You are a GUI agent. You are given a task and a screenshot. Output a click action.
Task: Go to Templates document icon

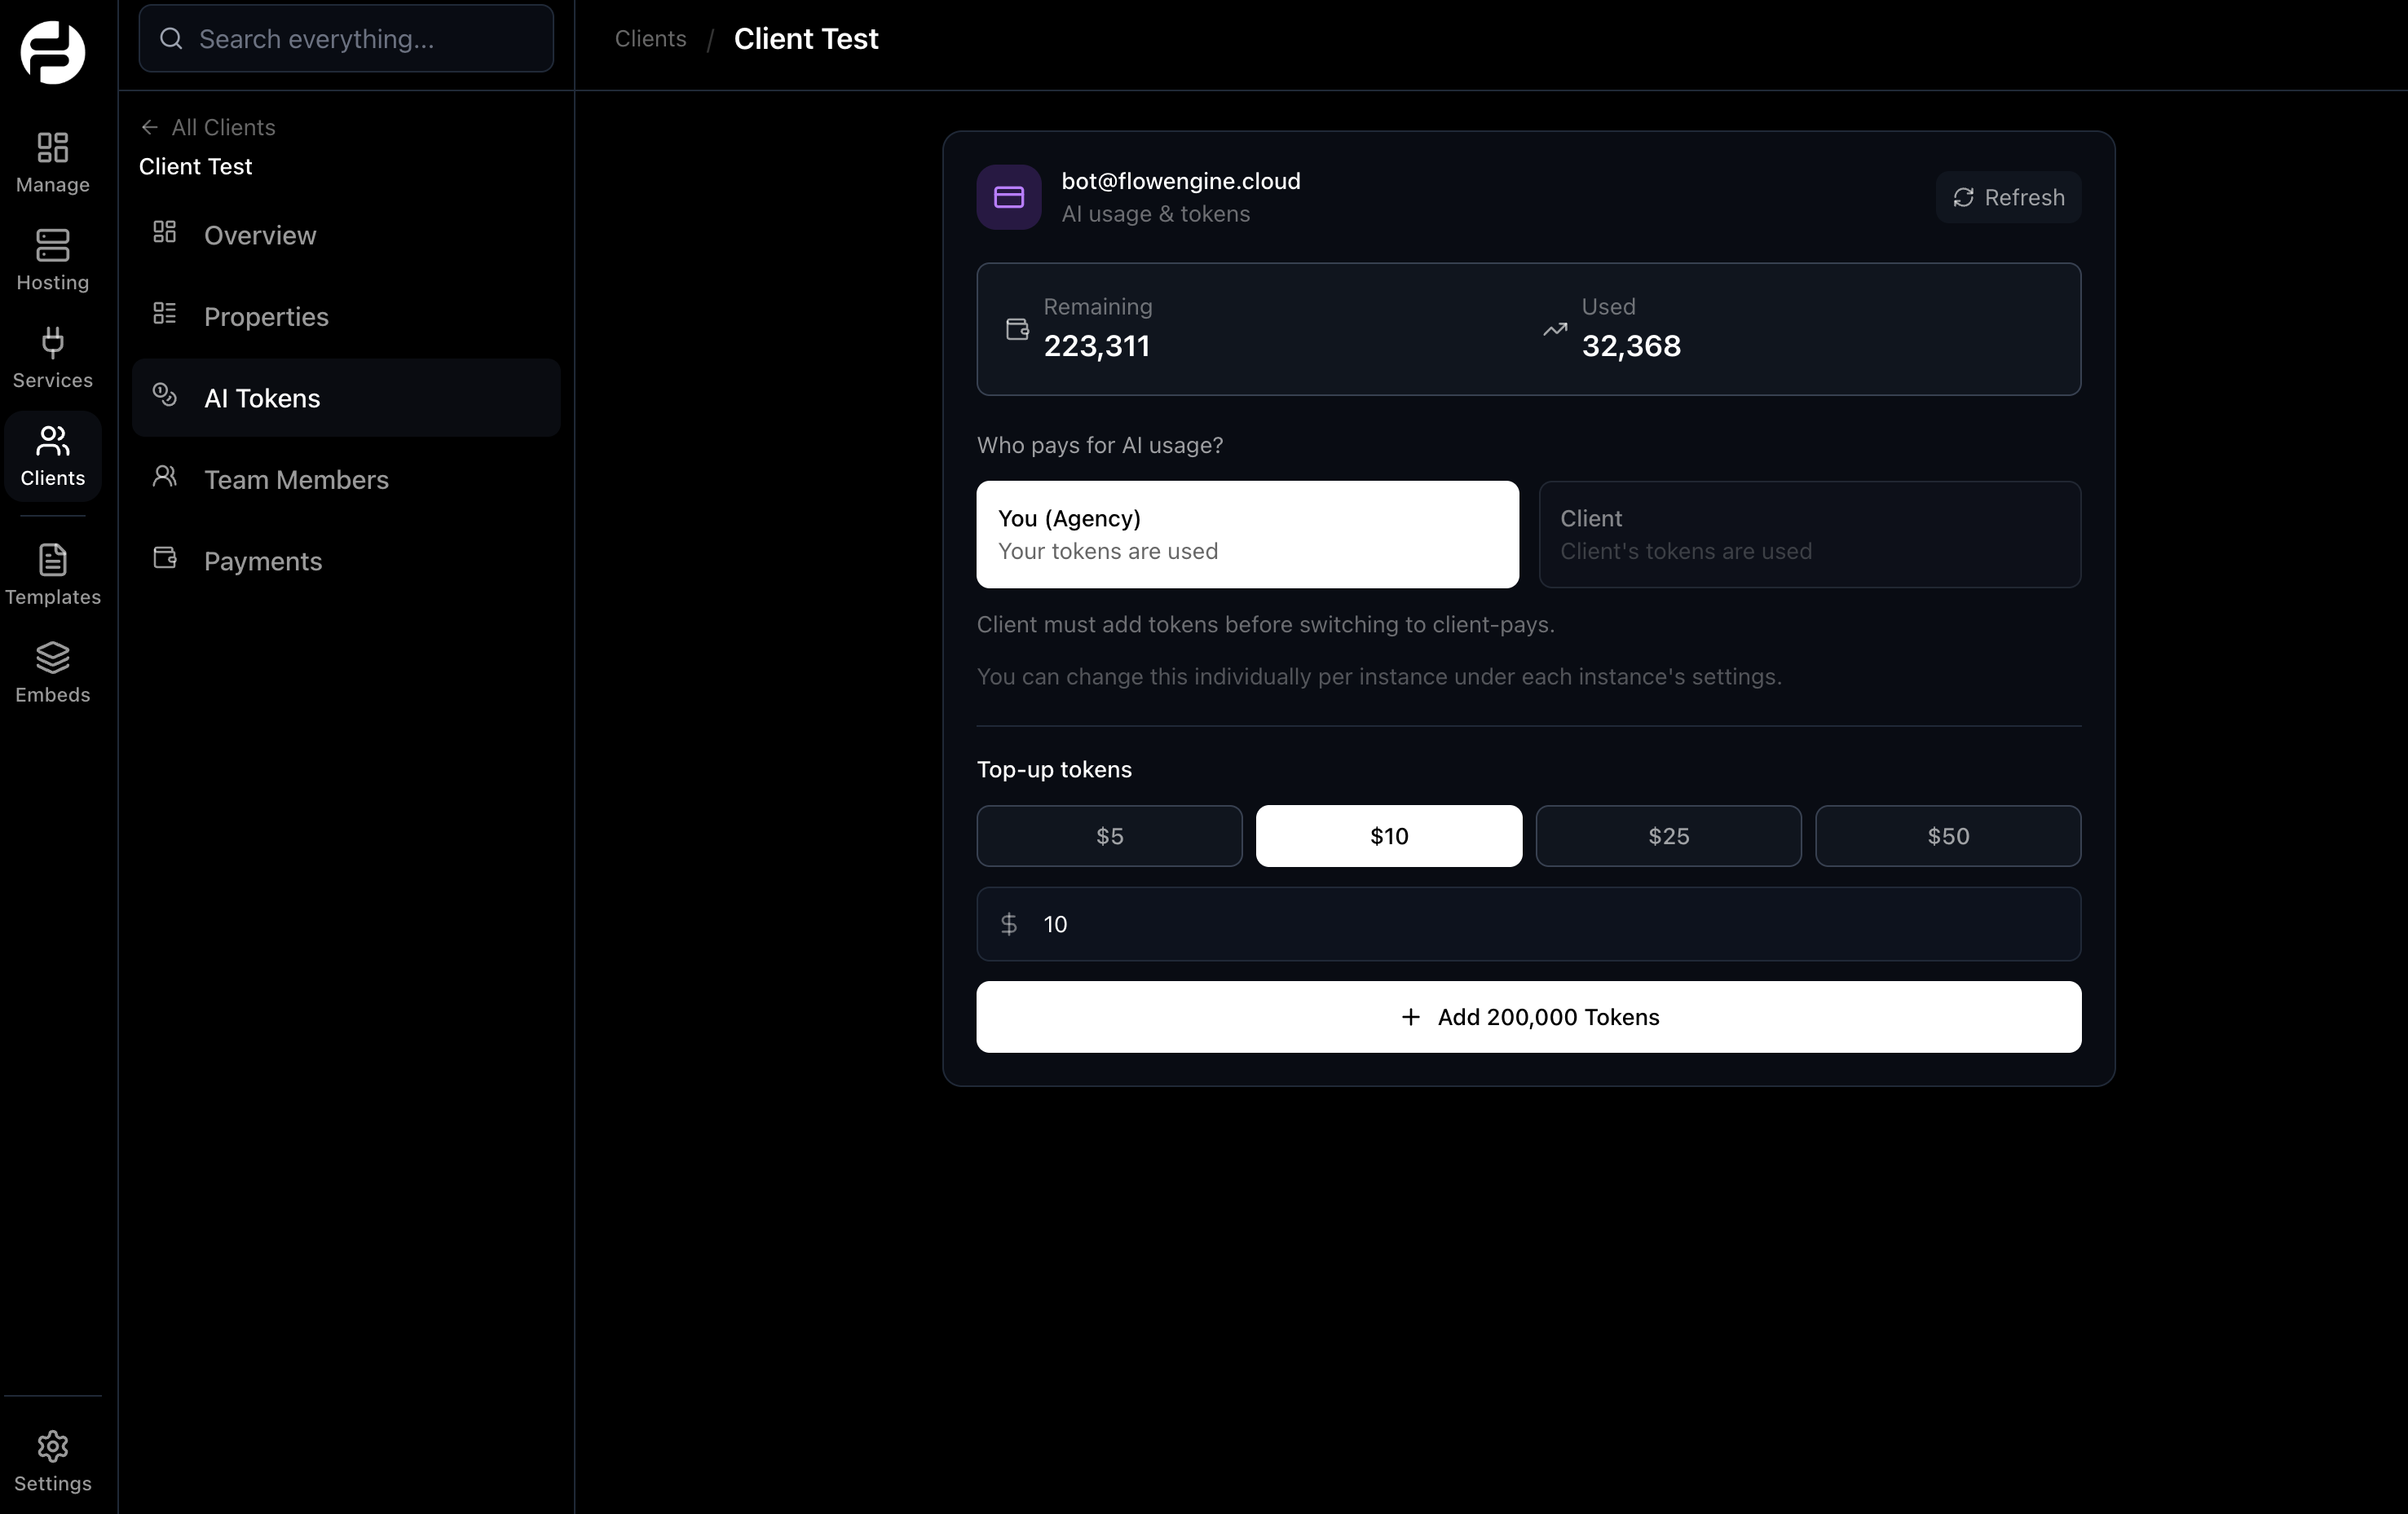(x=52, y=560)
